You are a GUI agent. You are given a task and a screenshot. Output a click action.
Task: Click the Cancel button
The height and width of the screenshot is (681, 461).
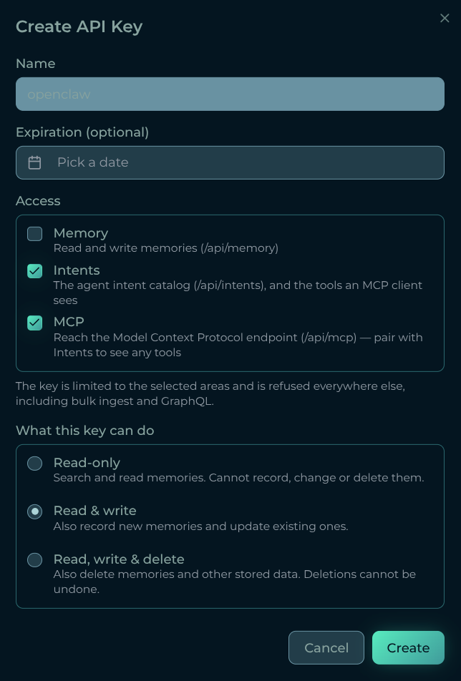point(326,647)
